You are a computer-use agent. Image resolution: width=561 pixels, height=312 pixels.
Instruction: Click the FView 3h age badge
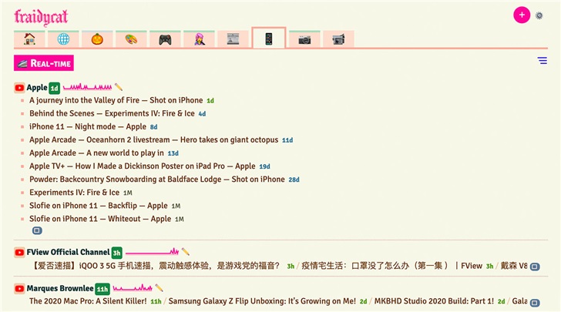coord(116,253)
